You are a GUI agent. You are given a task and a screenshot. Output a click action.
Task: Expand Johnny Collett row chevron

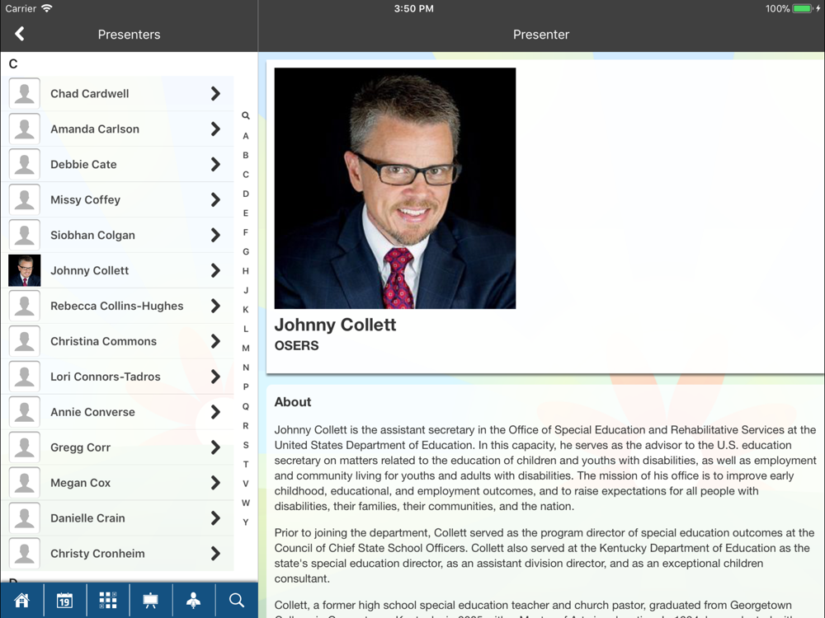point(215,270)
